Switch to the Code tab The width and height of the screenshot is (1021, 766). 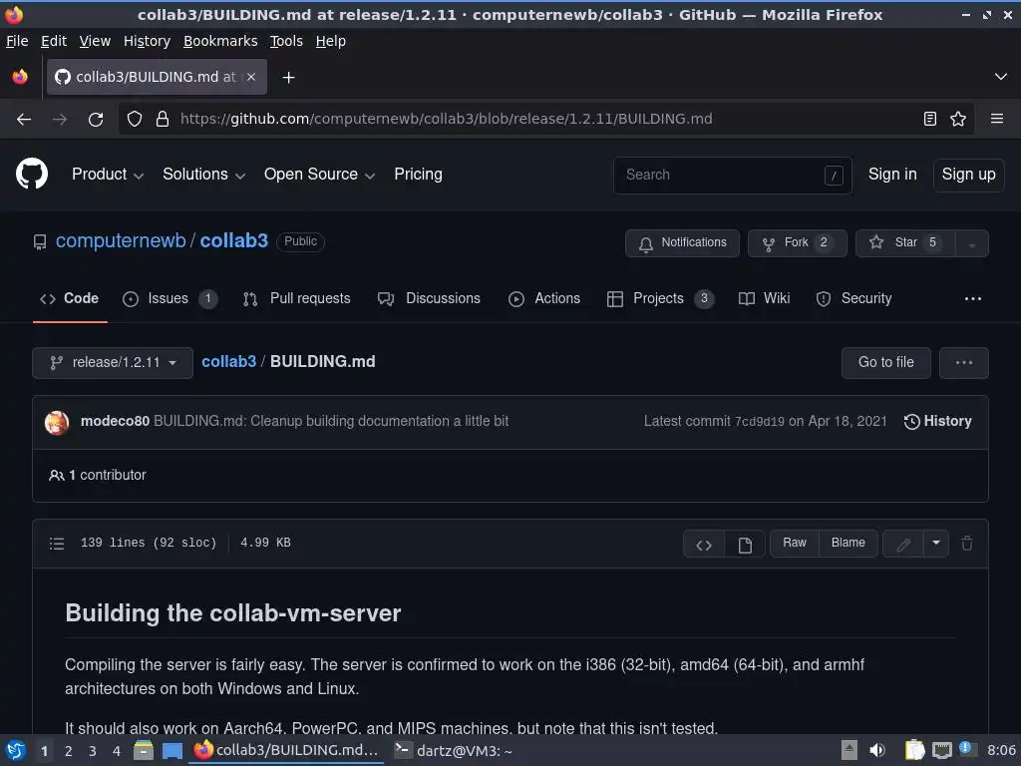70,299
